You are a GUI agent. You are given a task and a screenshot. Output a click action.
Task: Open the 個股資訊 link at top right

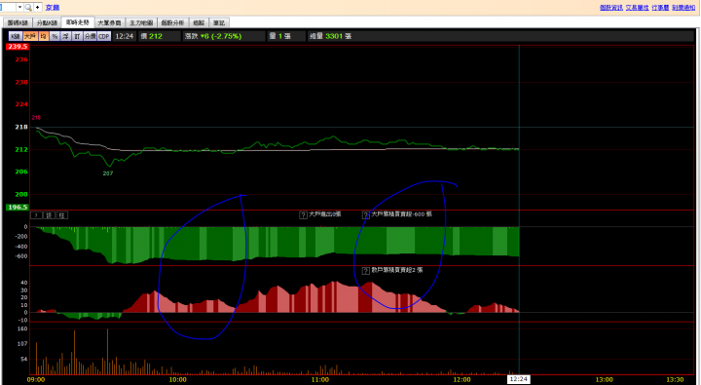point(611,8)
